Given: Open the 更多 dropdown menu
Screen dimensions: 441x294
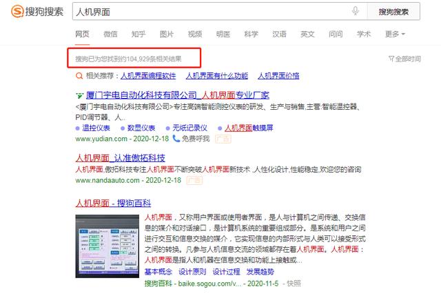Looking at the screenshot, I should [395, 34].
